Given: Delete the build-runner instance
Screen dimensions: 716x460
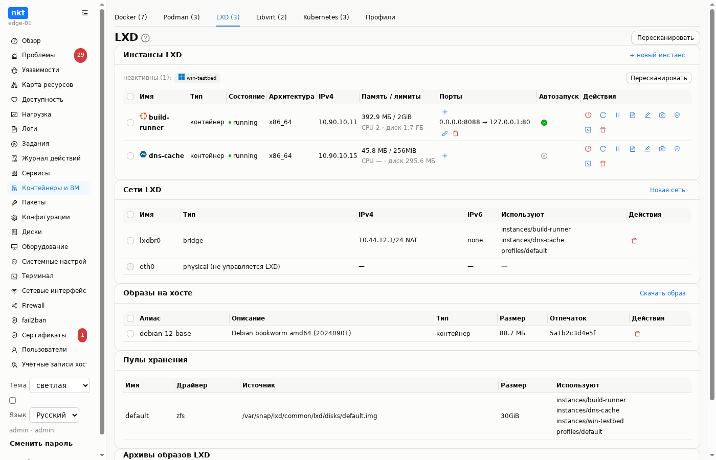Looking at the screenshot, I should [x=603, y=130].
